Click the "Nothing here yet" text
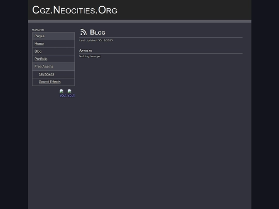 pyautogui.click(x=90, y=56)
